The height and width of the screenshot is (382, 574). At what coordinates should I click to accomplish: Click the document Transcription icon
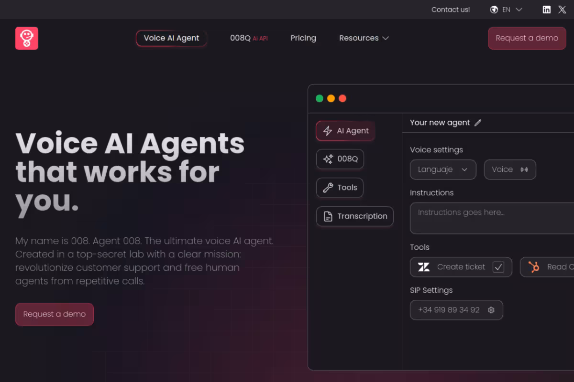[x=328, y=216]
